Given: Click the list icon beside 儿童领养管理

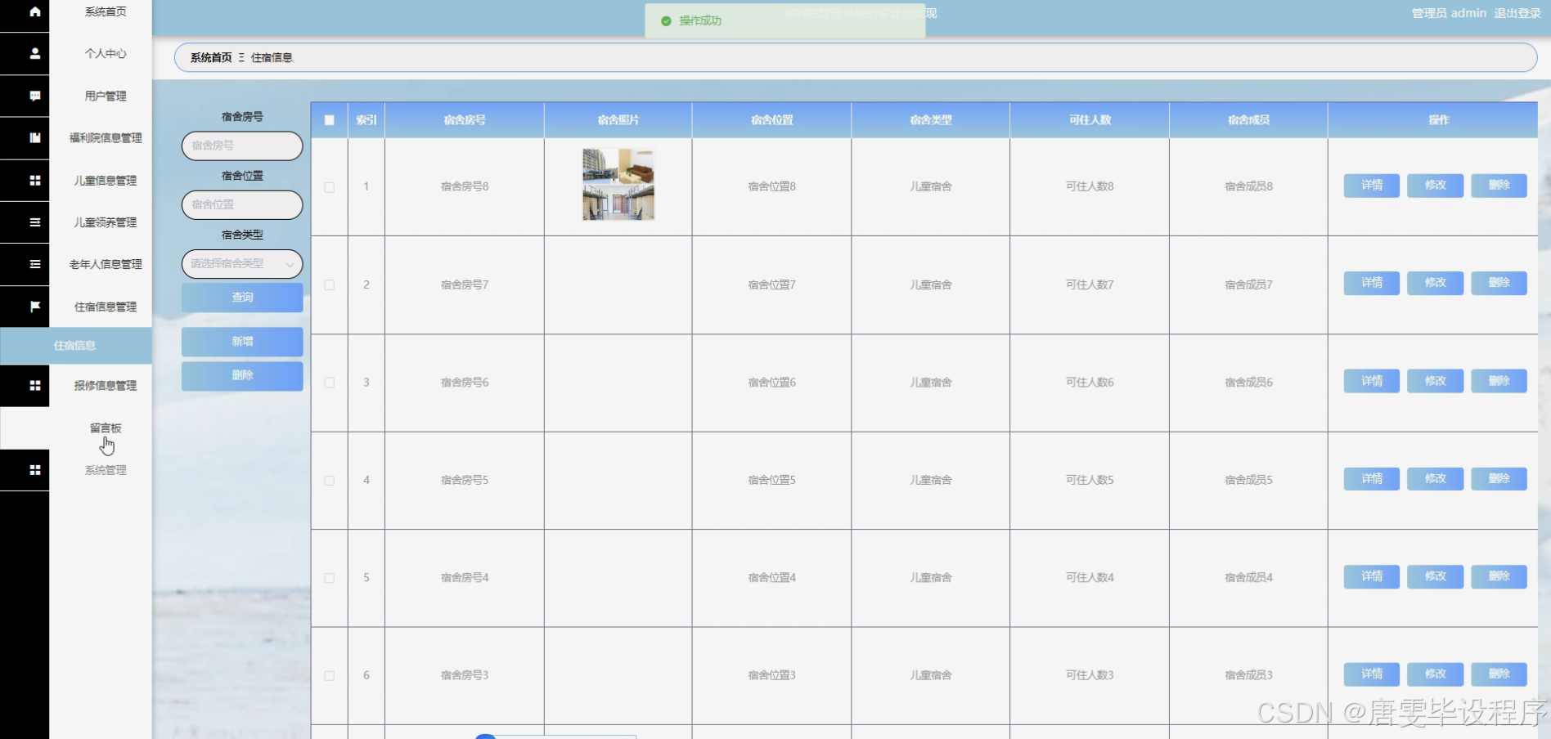Looking at the screenshot, I should pyautogui.click(x=34, y=222).
